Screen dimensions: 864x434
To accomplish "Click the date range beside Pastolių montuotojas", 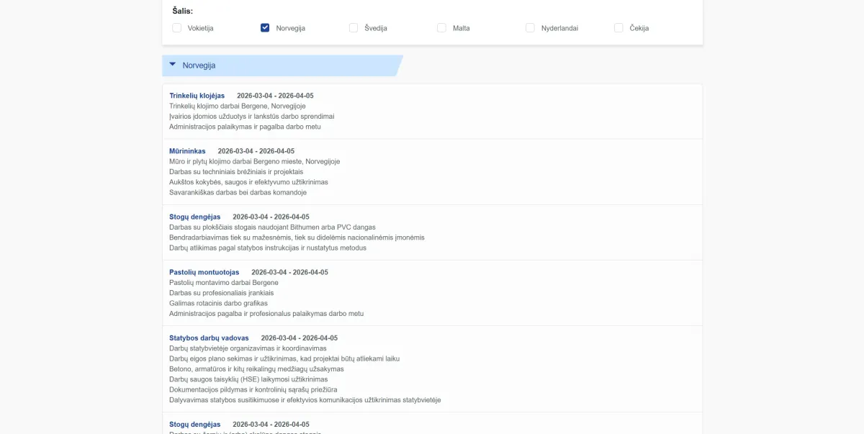I will tap(289, 272).
